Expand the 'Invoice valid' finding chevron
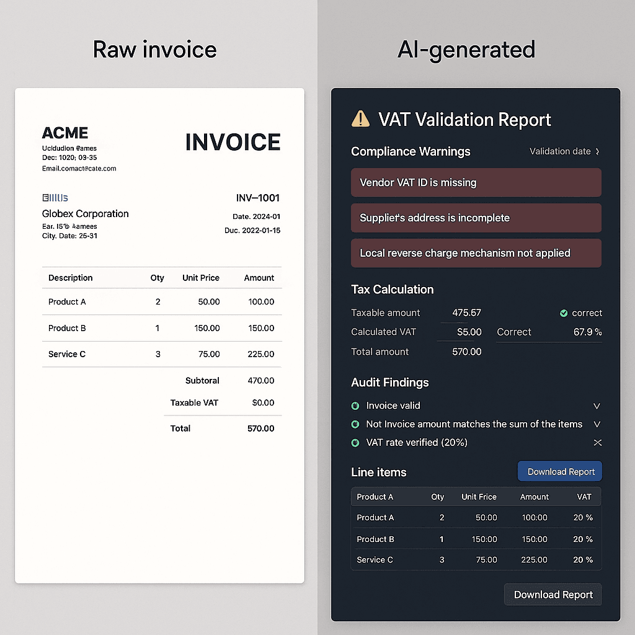The width and height of the screenshot is (635, 635). click(x=597, y=406)
